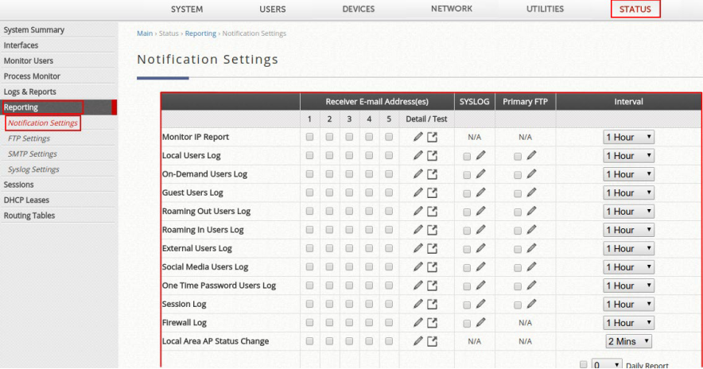Open detail pencil for External Users Log
The height and width of the screenshot is (369, 703).
tap(418, 248)
